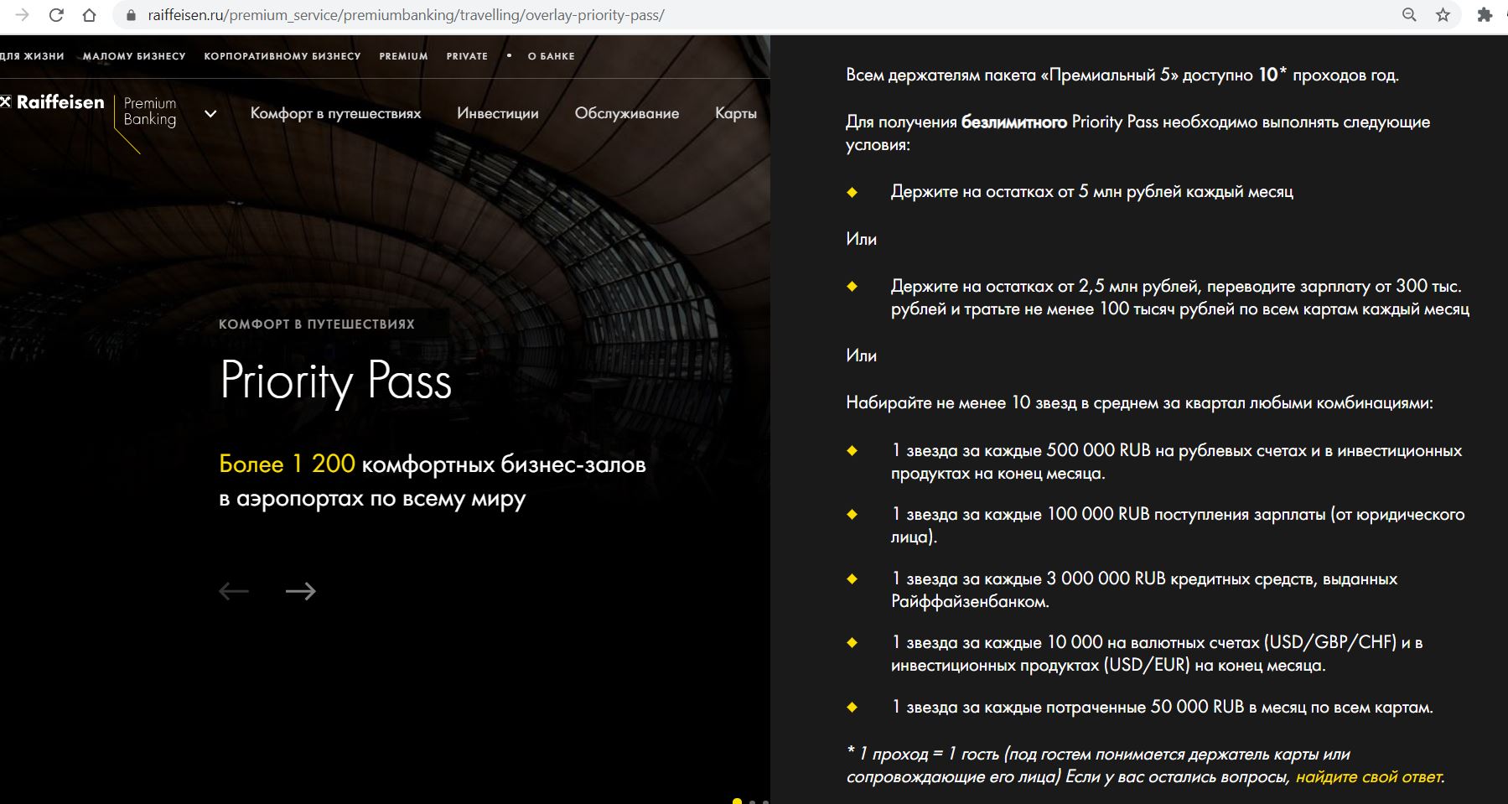The width and height of the screenshot is (1508, 804).
Task: Expand the Premium Banking section chevron
Action: [210, 114]
